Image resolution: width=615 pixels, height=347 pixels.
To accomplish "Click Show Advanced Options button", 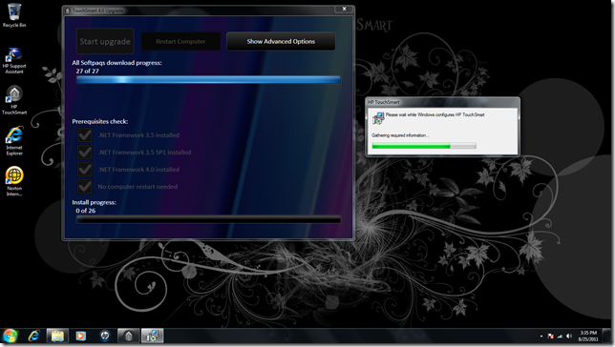I will 281,41.
